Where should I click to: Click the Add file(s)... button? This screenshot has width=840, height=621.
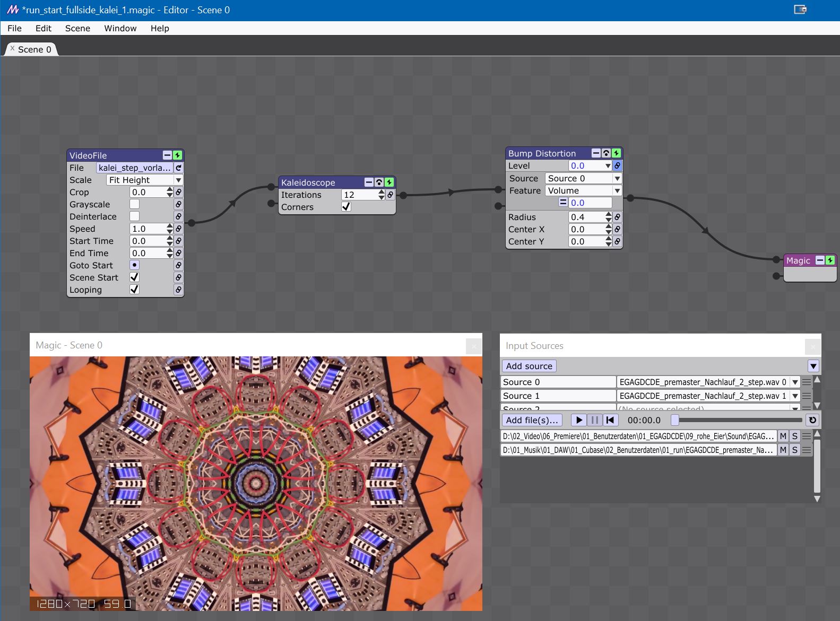(x=532, y=420)
